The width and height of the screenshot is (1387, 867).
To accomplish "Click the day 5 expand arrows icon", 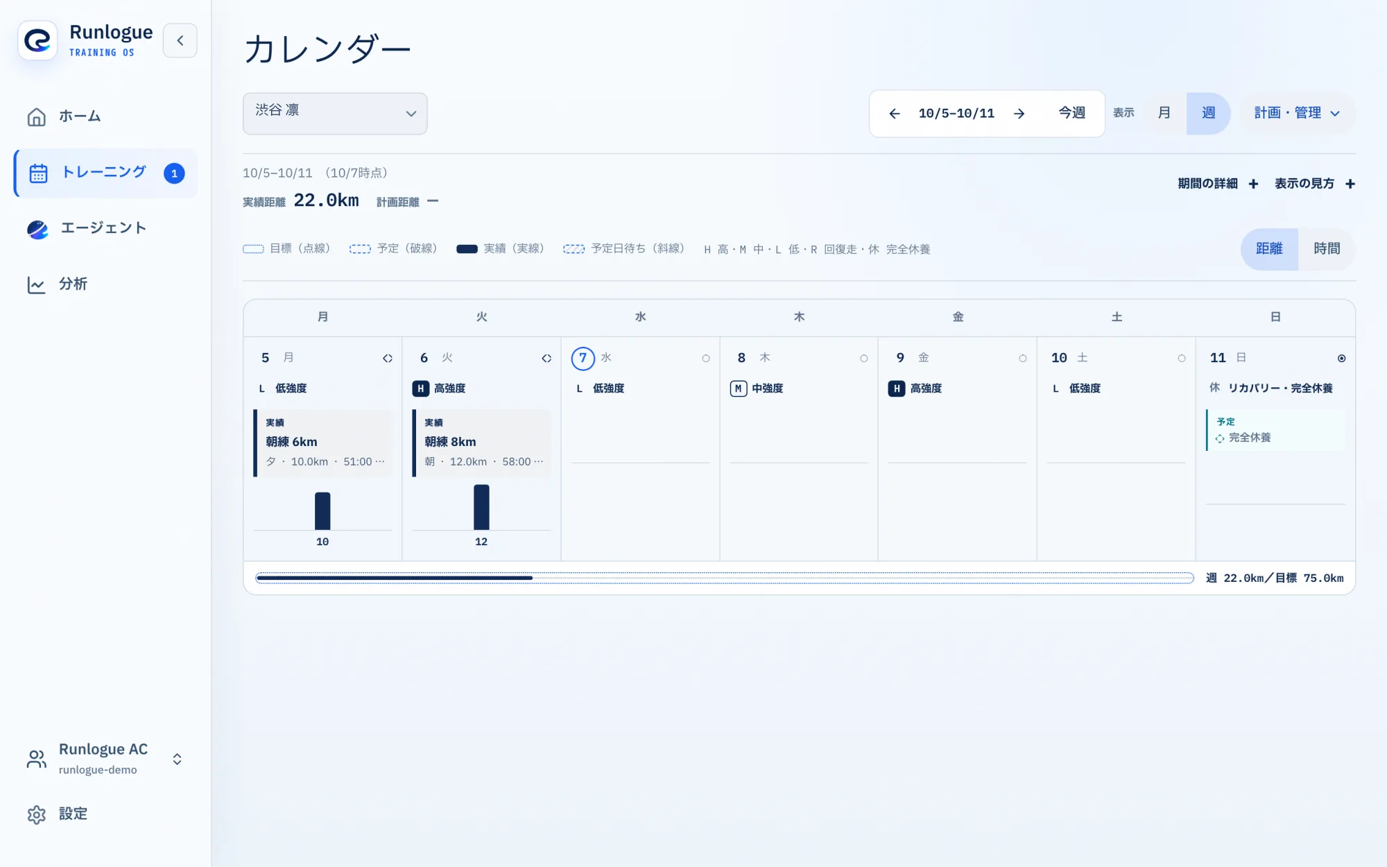I will click(x=388, y=359).
